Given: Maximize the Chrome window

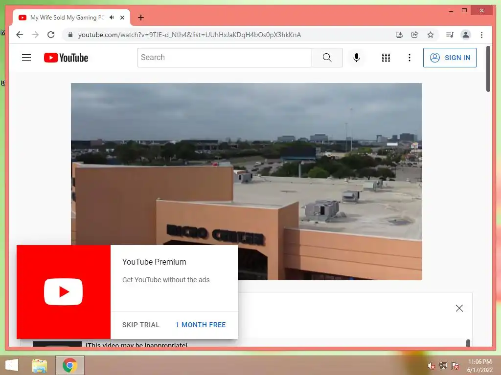Looking at the screenshot, I should 464,11.
